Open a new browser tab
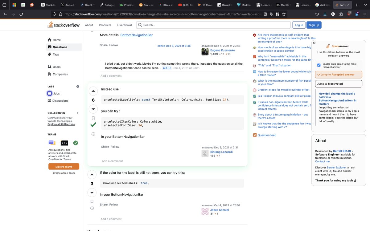The width and height of the screenshot is (370, 231). pos(357,5)
